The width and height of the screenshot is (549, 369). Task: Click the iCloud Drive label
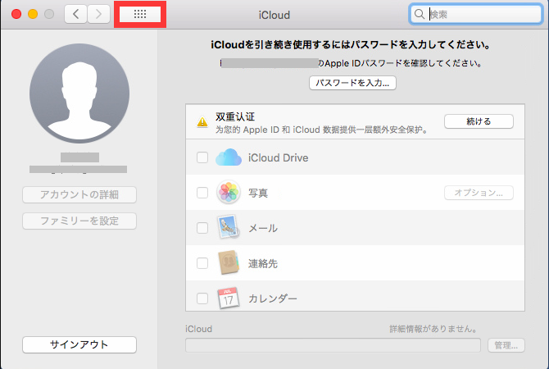[279, 157]
